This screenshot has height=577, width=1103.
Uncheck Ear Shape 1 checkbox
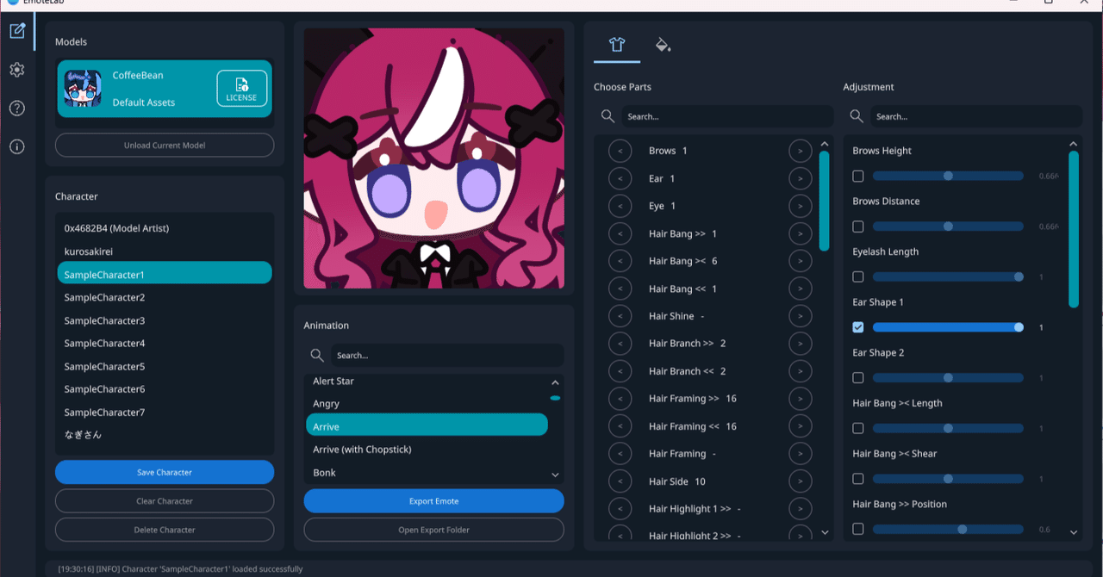(858, 327)
